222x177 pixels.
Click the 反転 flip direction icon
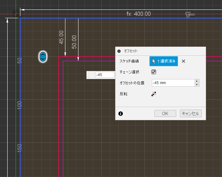(154, 94)
